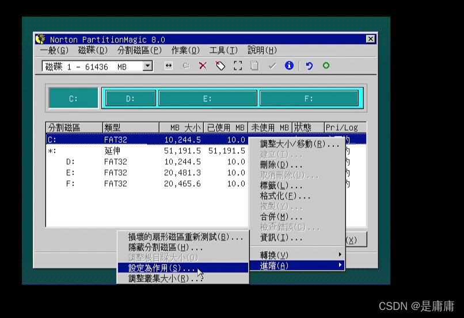Screen dimensions: 464x318
Task: Select the D: partition block in disk map
Action: coord(131,99)
